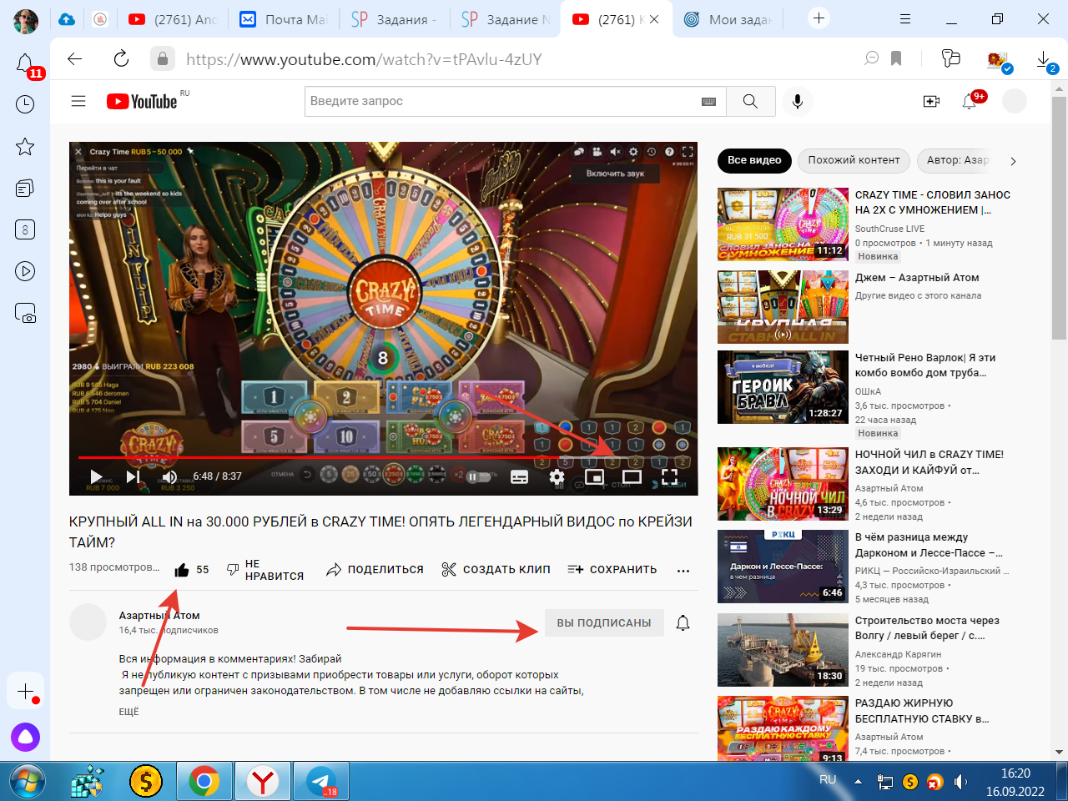Save video to playlist with СОХРАНИТЬ
Image resolution: width=1068 pixels, height=801 pixels.
[x=612, y=570]
